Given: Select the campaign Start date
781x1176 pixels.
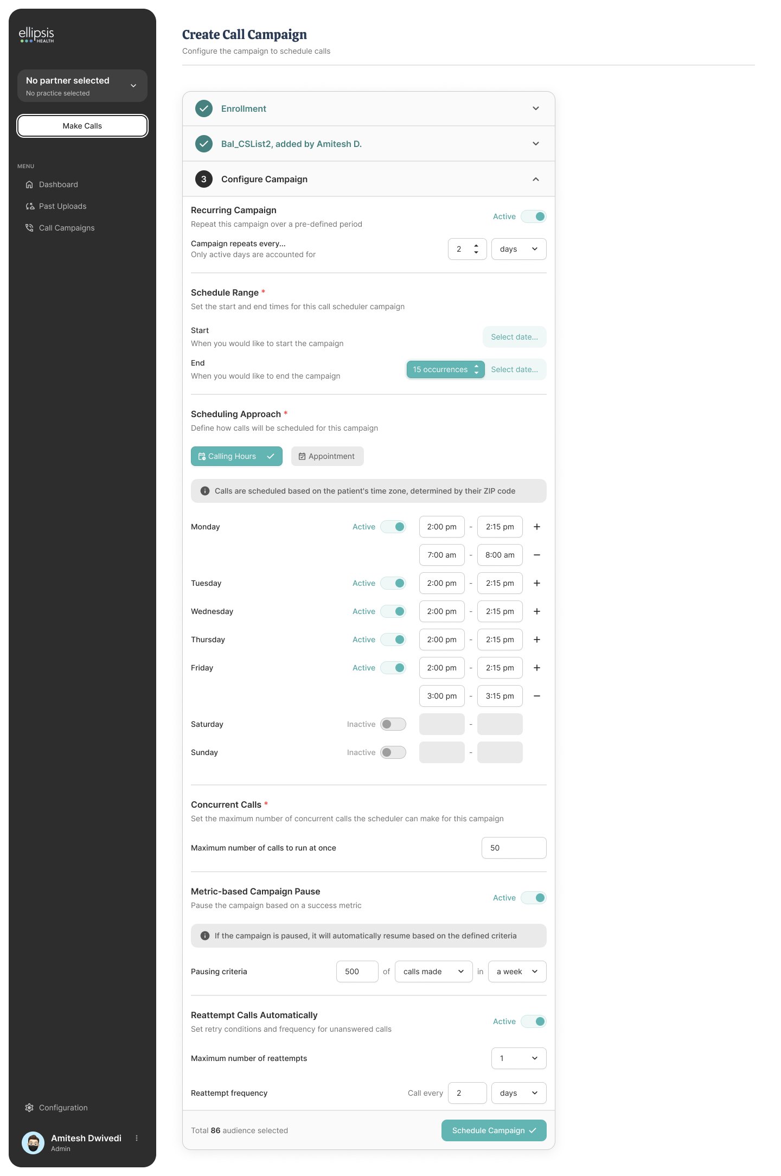Looking at the screenshot, I should 515,337.
